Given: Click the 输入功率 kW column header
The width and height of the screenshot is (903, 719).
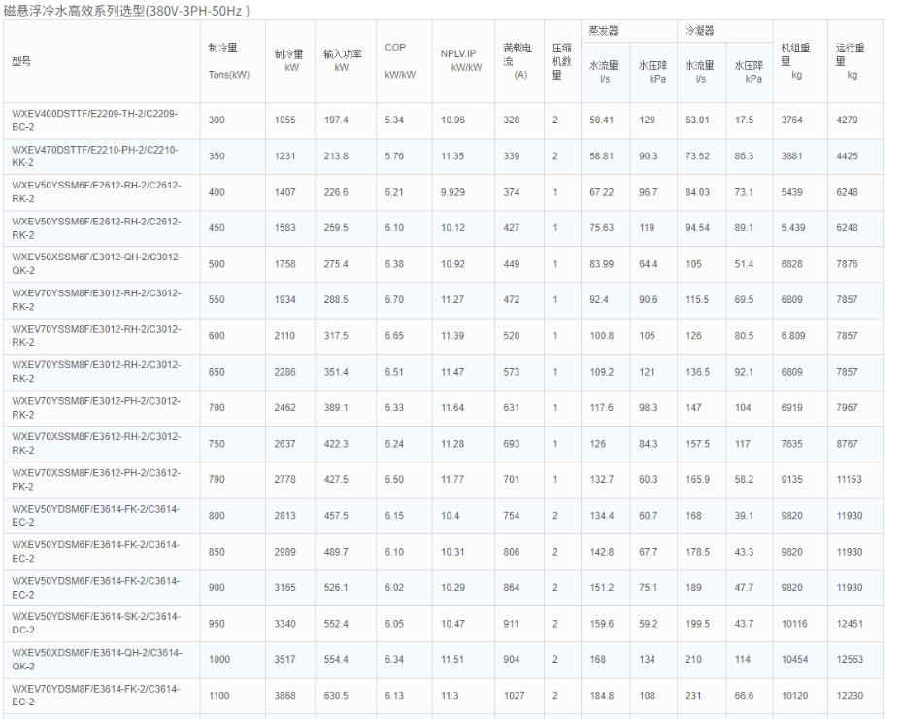Looking at the screenshot, I should (343, 60).
